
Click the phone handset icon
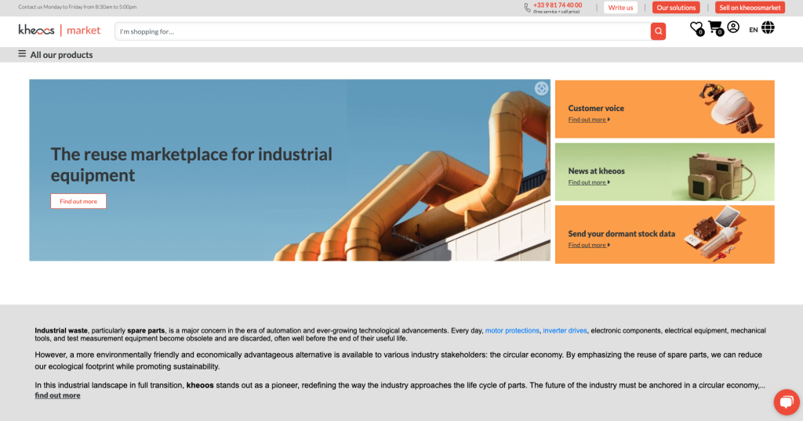(527, 8)
